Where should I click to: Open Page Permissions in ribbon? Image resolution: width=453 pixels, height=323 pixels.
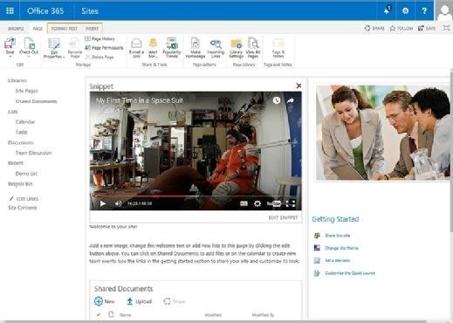tap(104, 48)
